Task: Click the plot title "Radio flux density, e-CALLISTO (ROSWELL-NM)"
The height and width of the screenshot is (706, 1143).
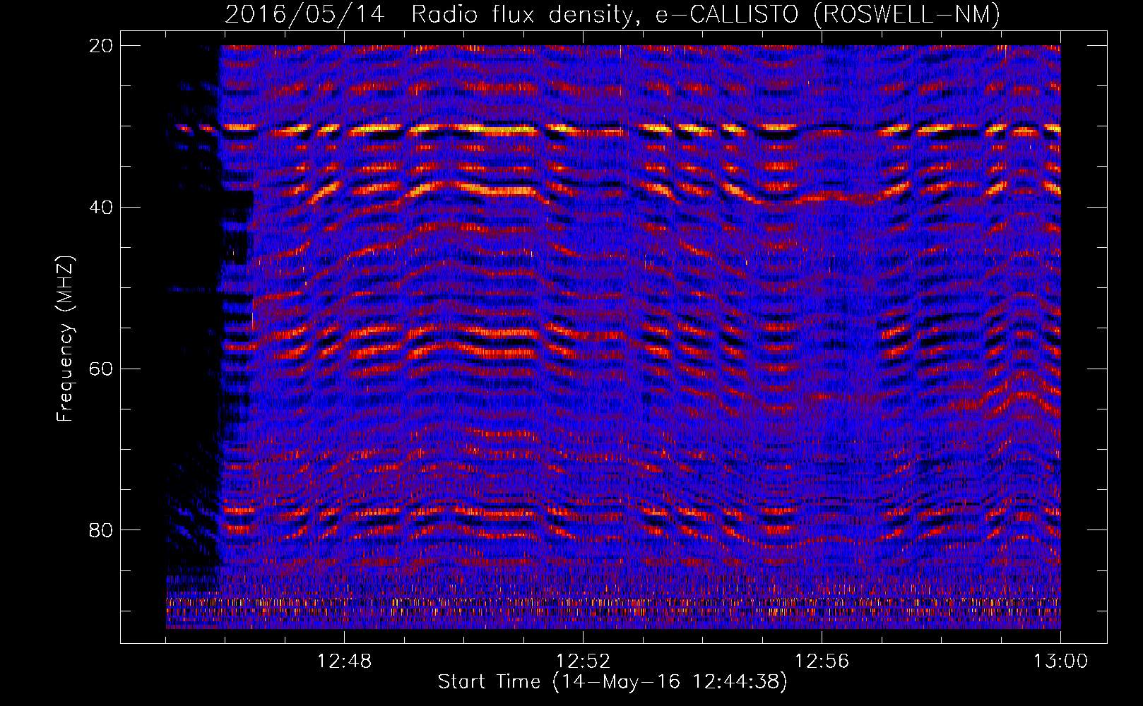Action: [x=706, y=14]
